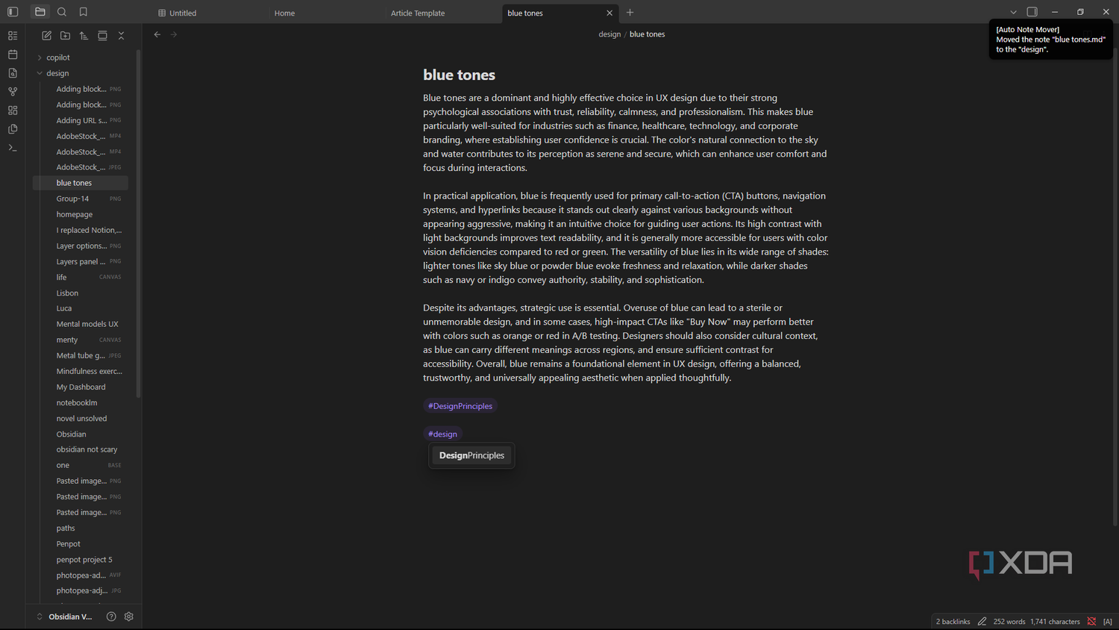Navigate forward with the right arrow
Screen dimensions: 1119x630
pos(174,34)
